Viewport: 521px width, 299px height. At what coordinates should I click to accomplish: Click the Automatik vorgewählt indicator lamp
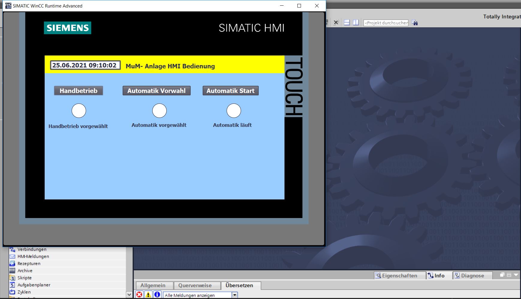point(159,111)
